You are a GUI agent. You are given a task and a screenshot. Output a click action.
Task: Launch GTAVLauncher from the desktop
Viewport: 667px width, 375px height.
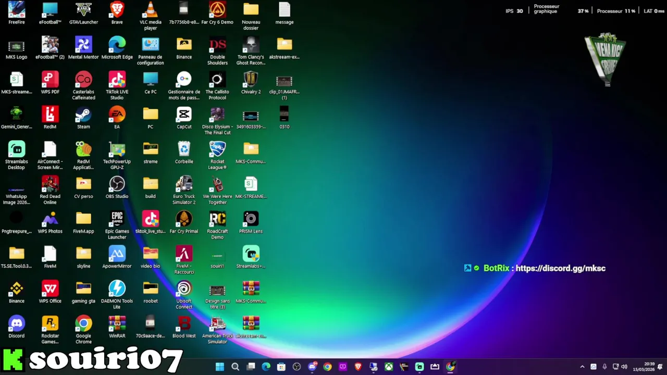click(83, 13)
